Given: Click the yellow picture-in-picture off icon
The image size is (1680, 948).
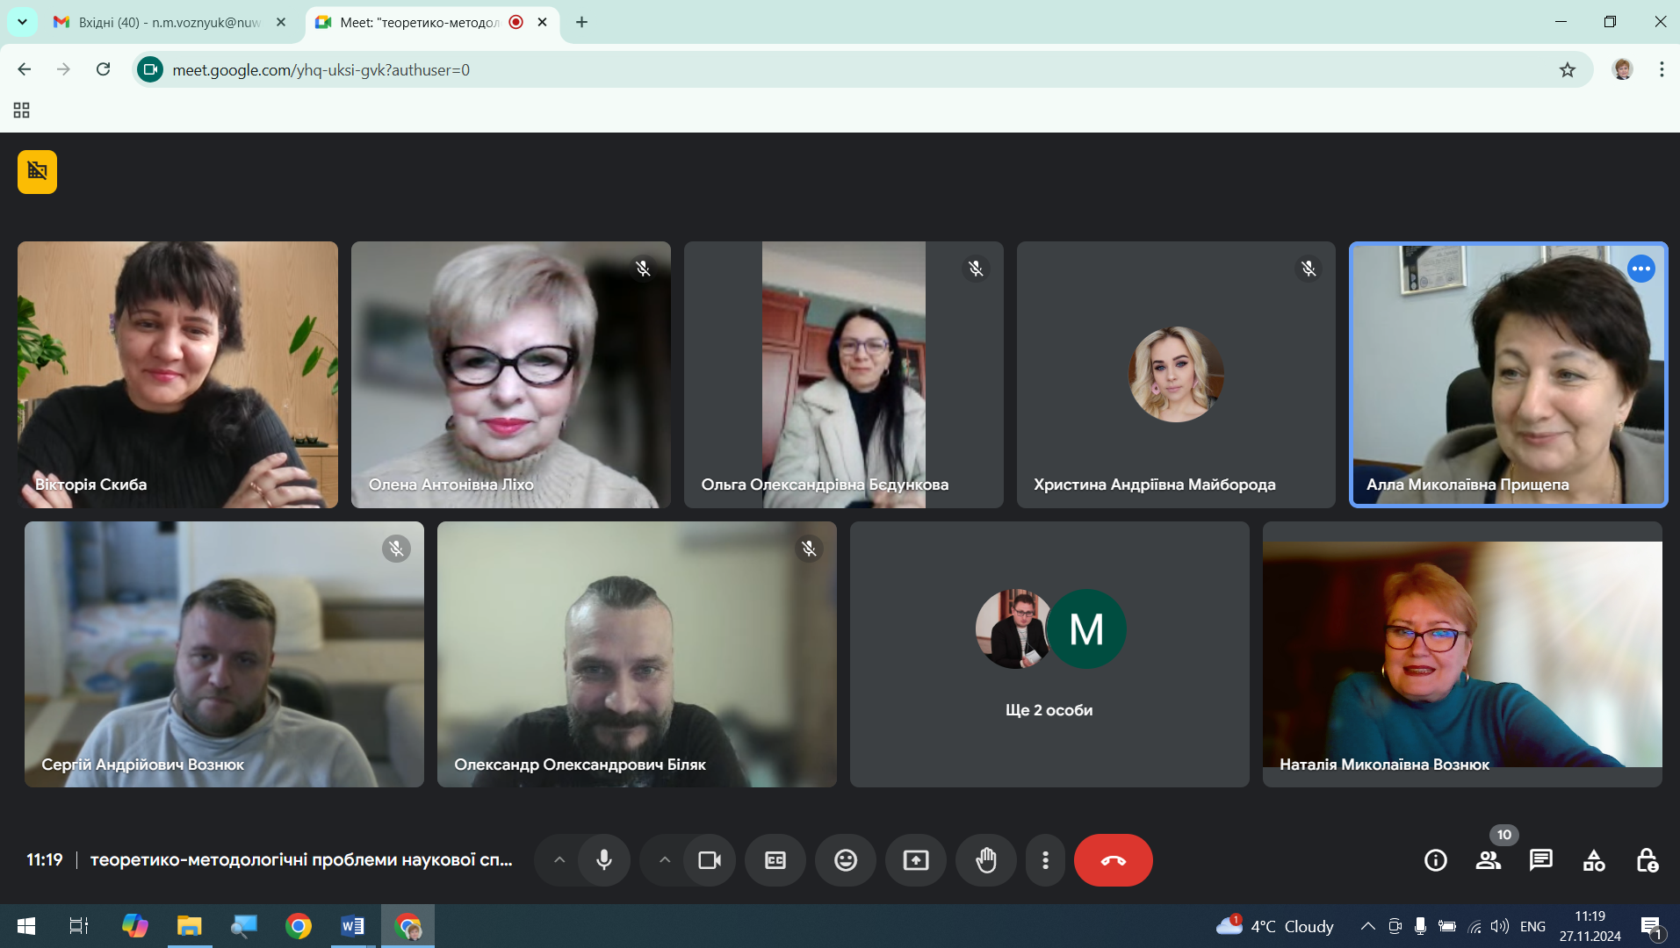Looking at the screenshot, I should click(x=37, y=171).
